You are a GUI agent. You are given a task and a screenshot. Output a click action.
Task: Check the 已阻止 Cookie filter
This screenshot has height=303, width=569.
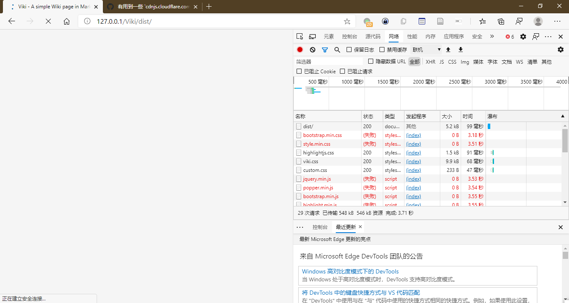(x=299, y=71)
